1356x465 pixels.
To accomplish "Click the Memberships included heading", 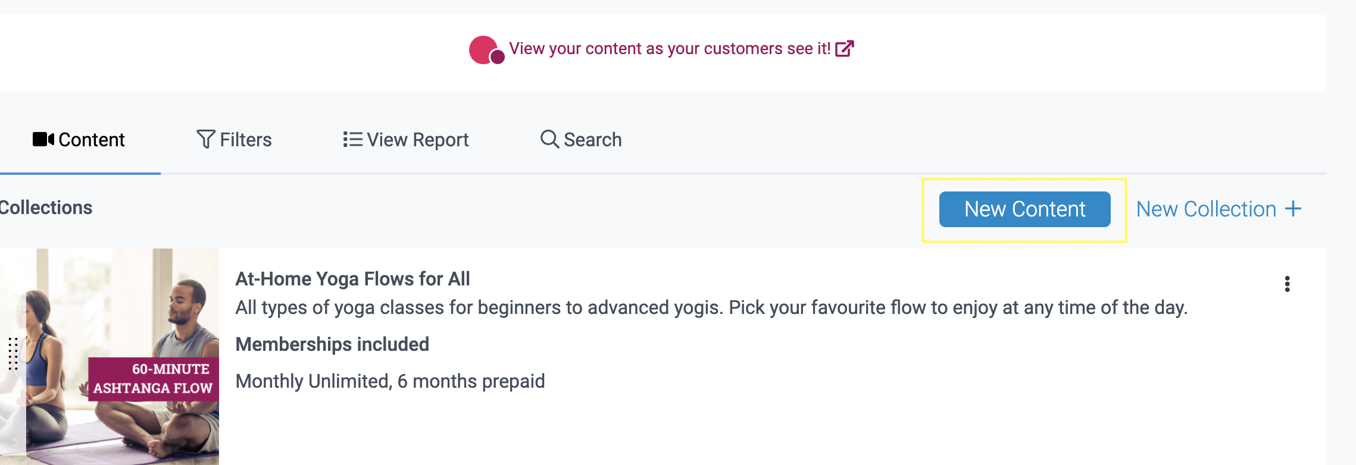I will coord(332,344).
